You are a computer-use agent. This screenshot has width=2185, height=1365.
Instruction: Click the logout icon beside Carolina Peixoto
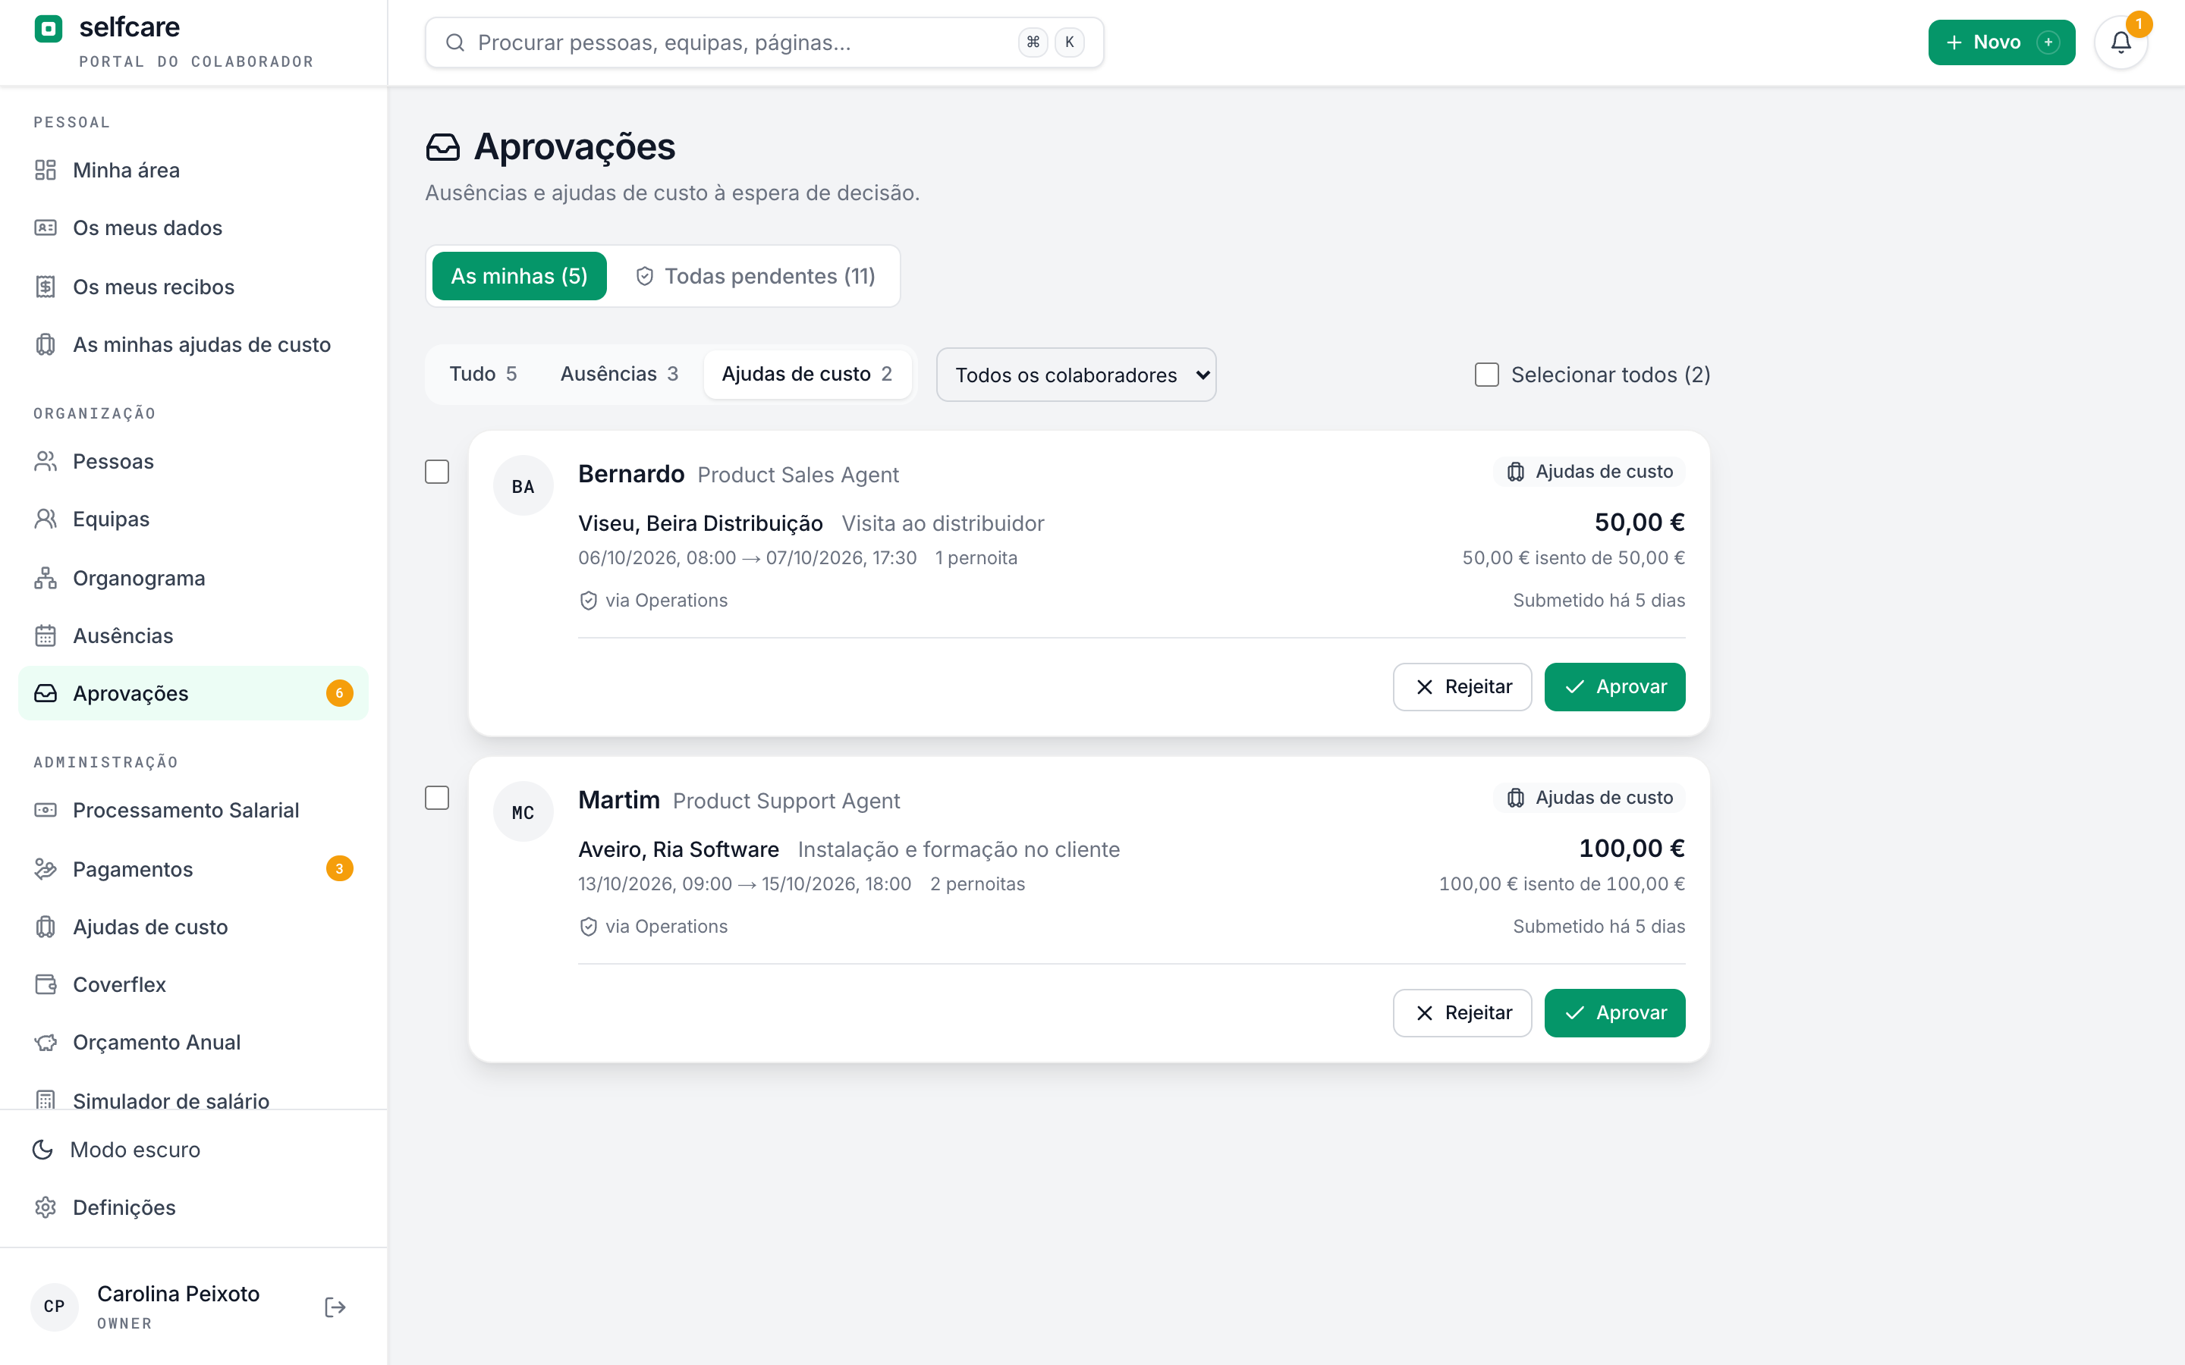click(335, 1307)
